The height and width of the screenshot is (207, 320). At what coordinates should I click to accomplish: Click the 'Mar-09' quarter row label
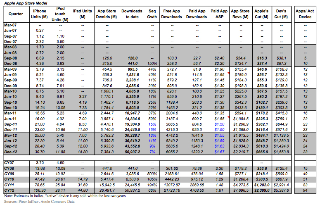10,69
